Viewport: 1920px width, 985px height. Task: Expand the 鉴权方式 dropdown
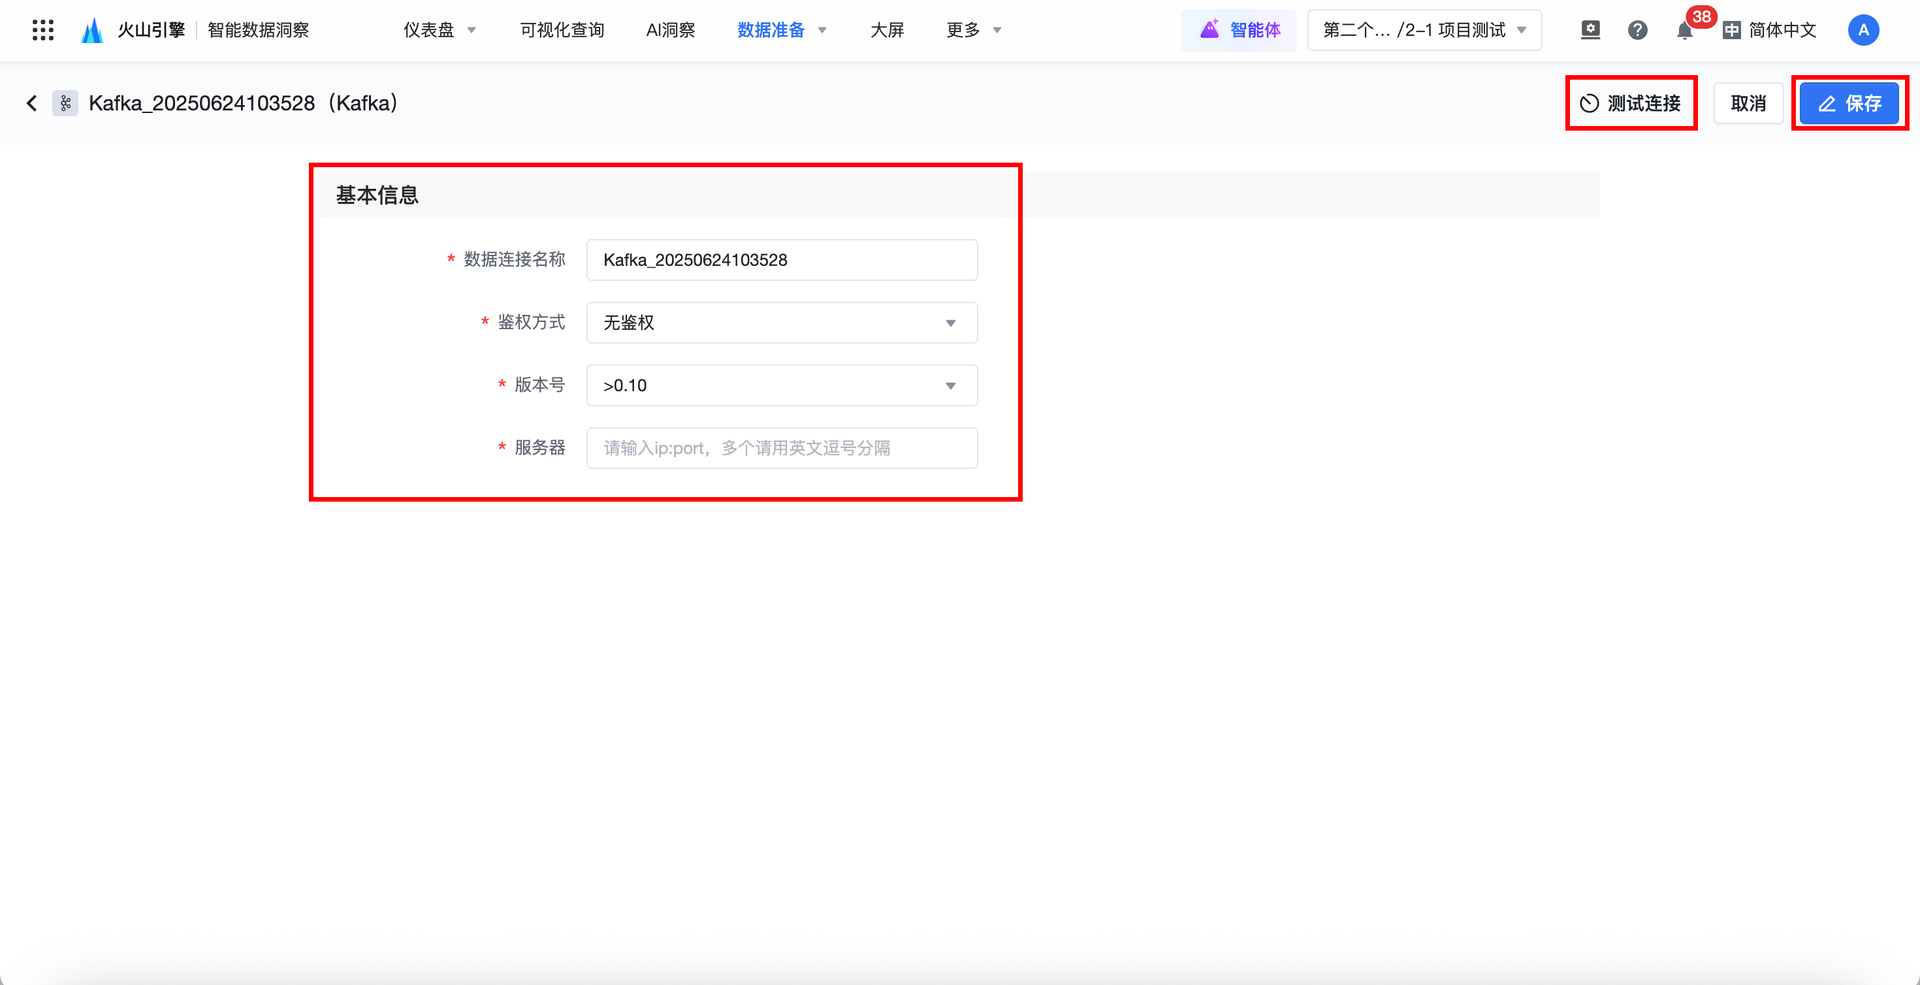coord(781,323)
